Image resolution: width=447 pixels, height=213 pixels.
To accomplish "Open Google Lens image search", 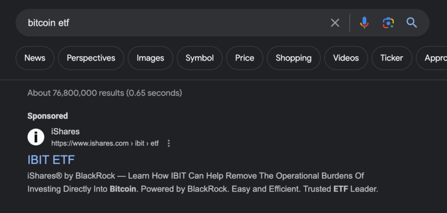I will [388, 23].
